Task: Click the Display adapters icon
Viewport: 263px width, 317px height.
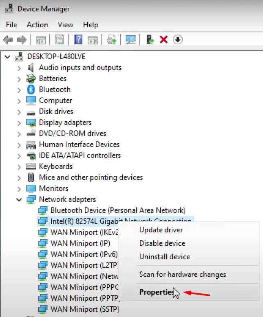Action: click(31, 122)
